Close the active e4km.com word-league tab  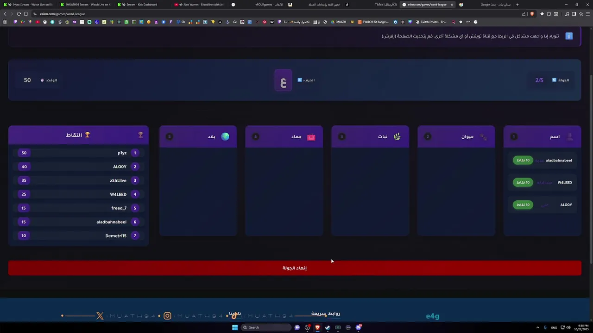point(452,5)
